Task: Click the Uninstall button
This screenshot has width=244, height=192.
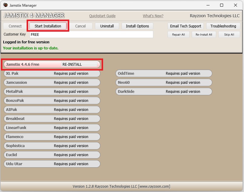Action: point(107,26)
